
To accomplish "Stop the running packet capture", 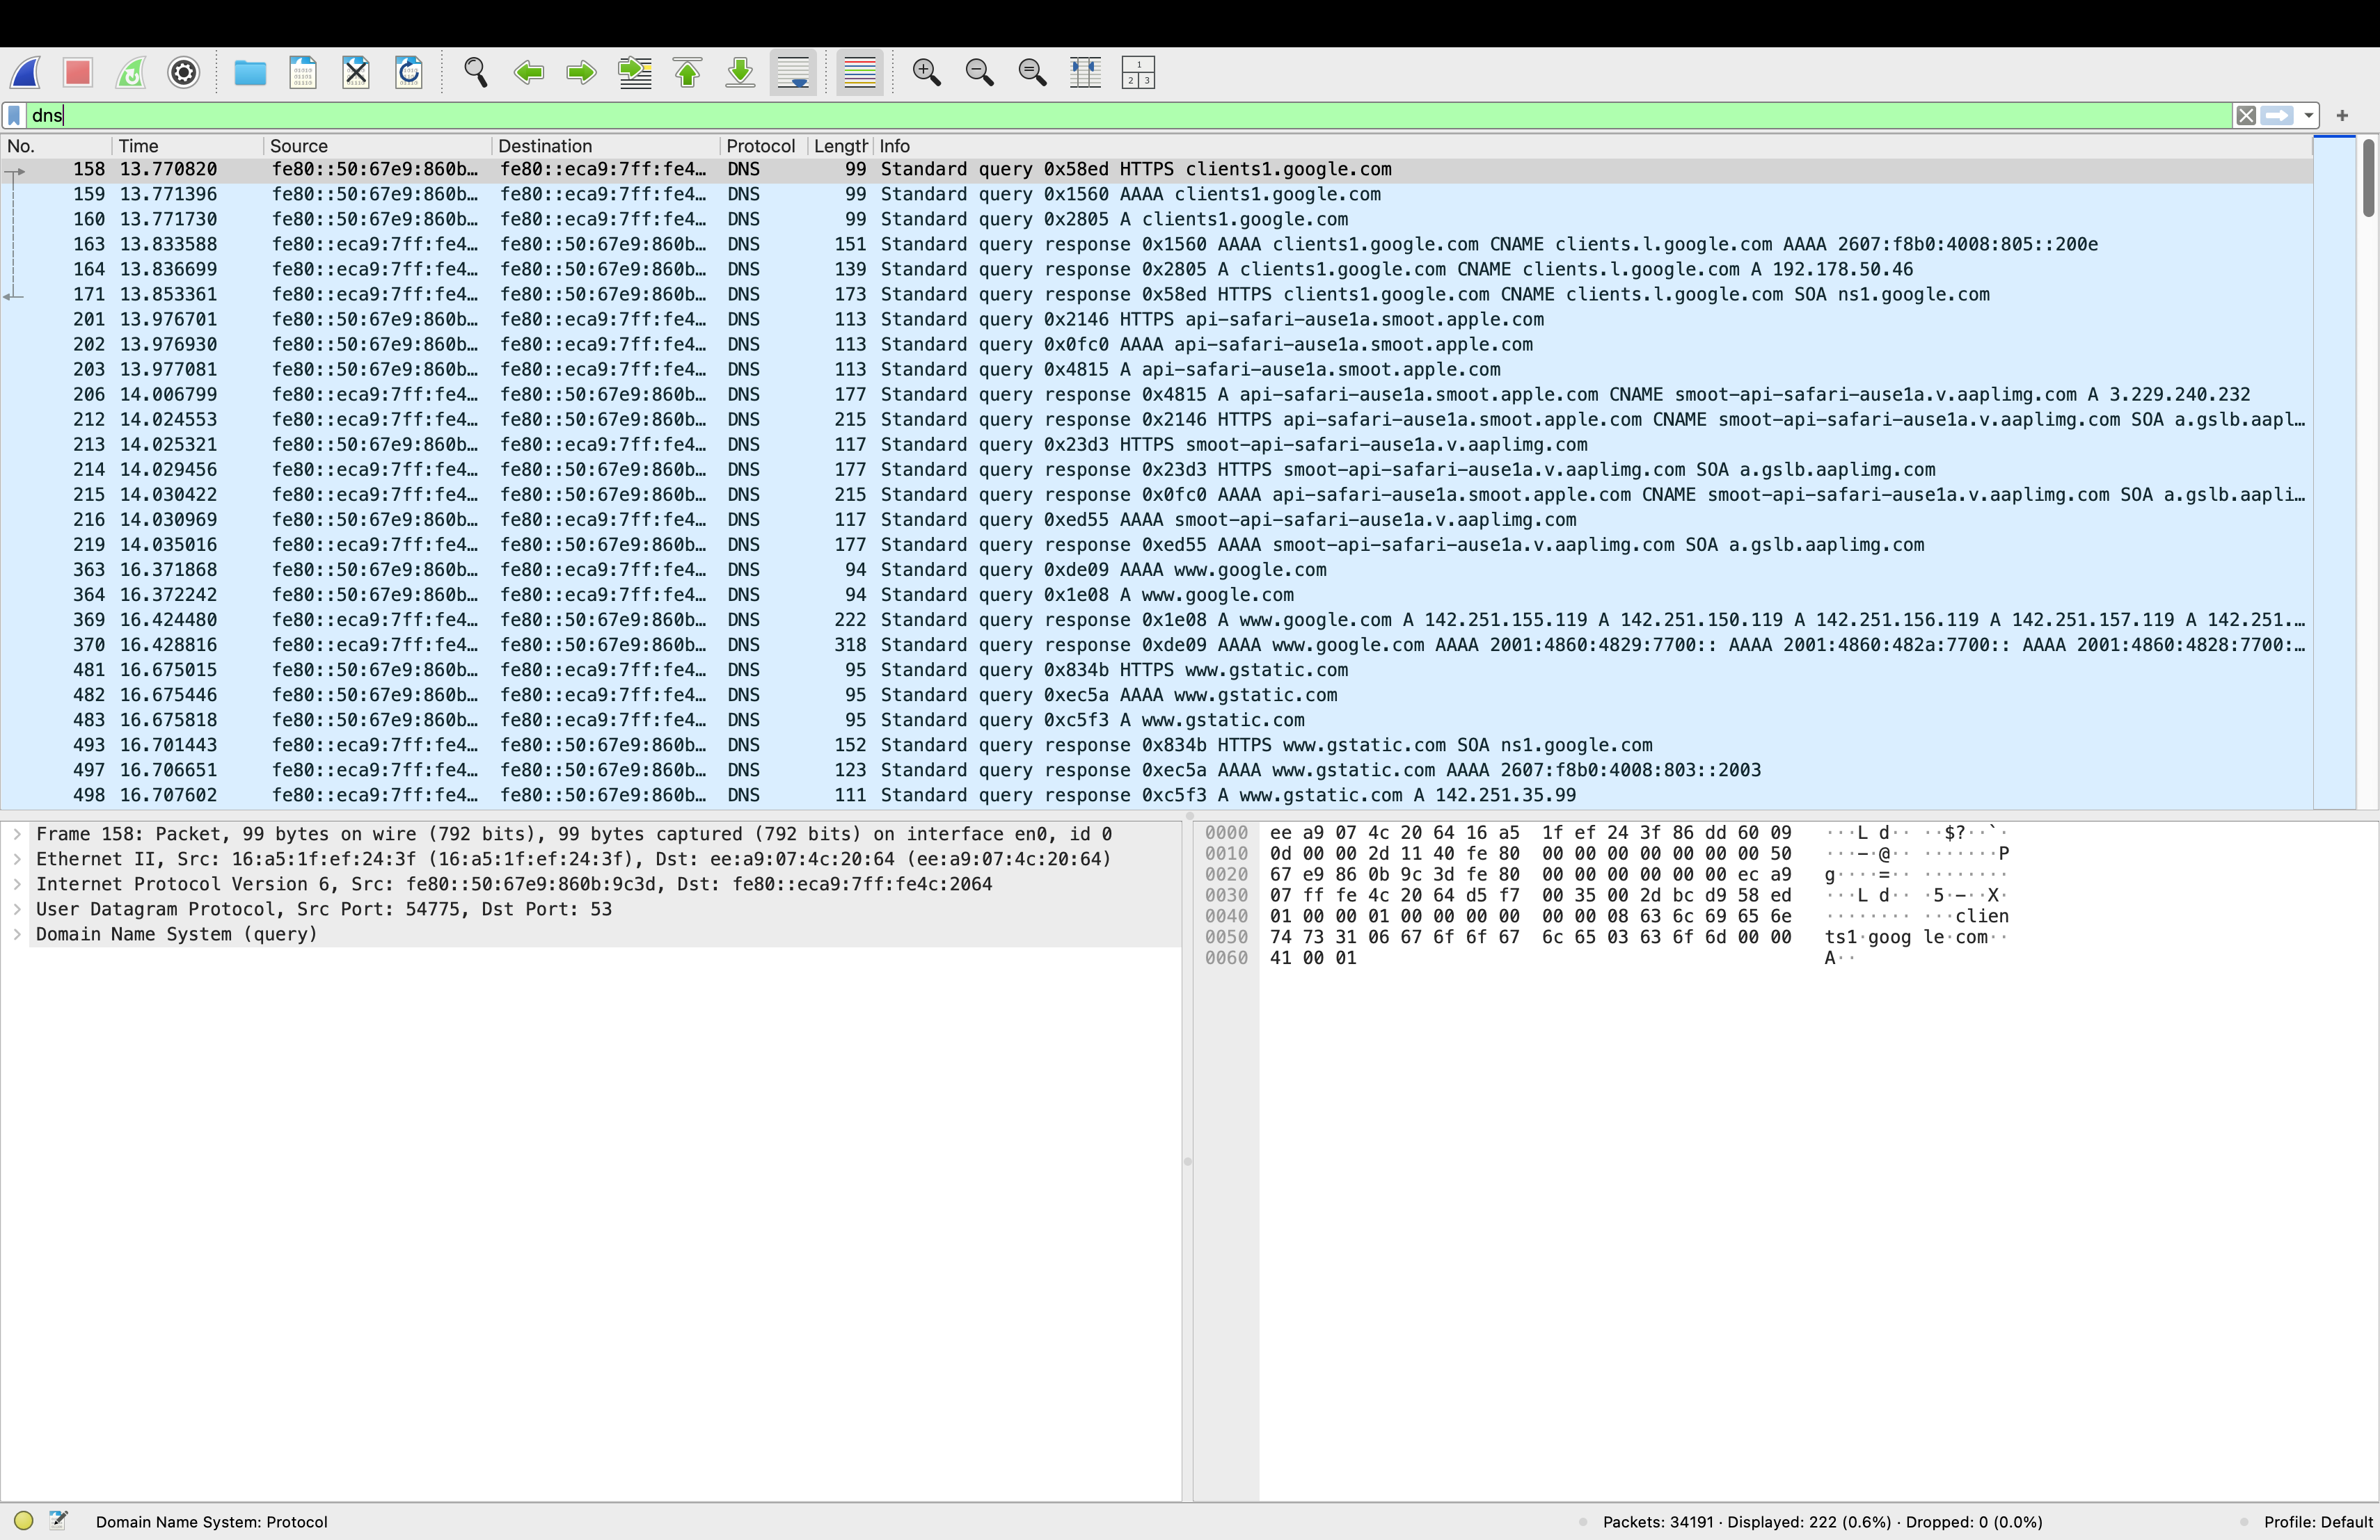I will click(78, 73).
